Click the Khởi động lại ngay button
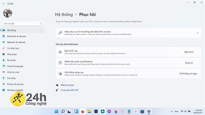205x115 pixels. click(x=188, y=74)
